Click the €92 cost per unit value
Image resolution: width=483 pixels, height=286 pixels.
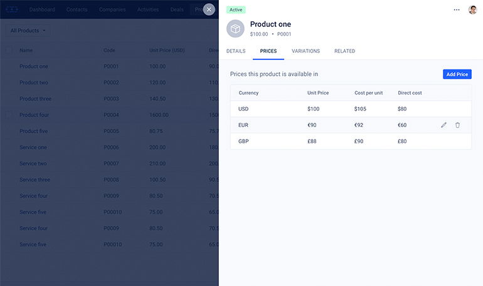(x=359, y=125)
